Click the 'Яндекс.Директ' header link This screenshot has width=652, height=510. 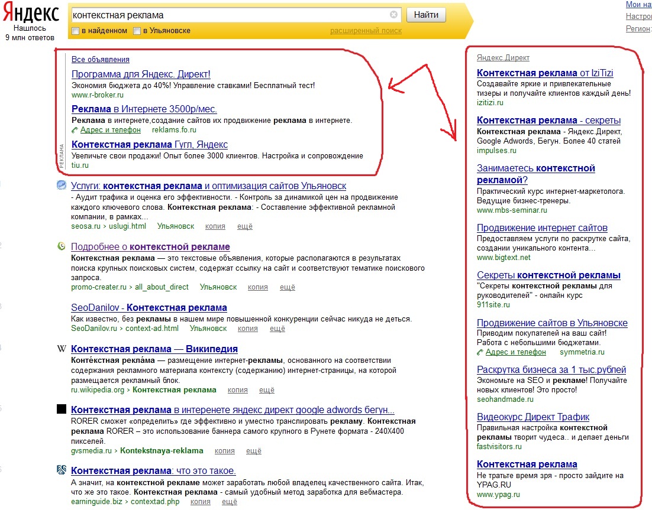click(503, 58)
